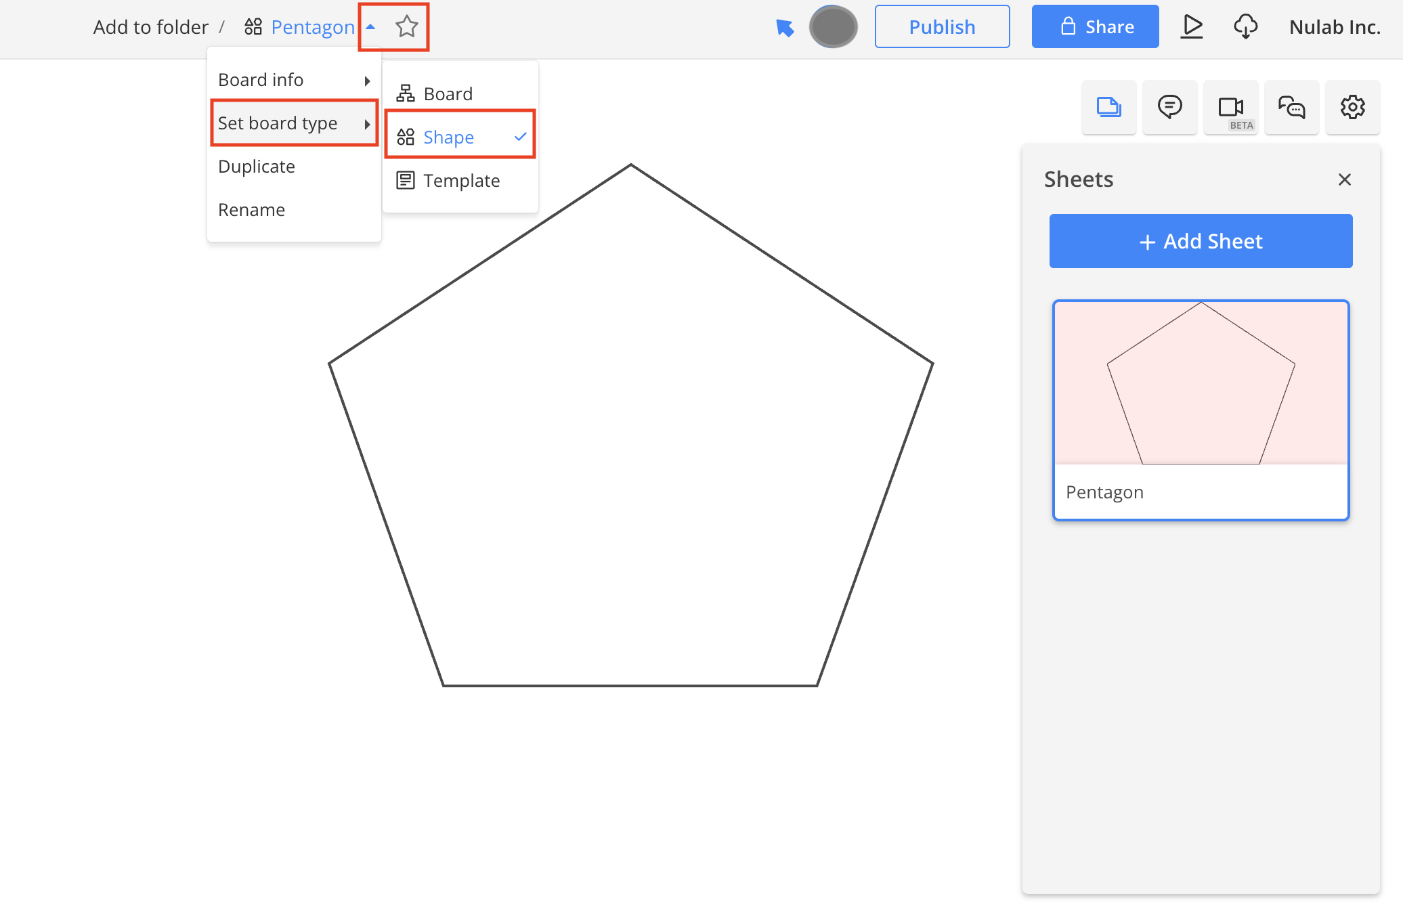The image size is (1403, 906).
Task: Click the blue cursor pointer icon
Action: click(785, 28)
